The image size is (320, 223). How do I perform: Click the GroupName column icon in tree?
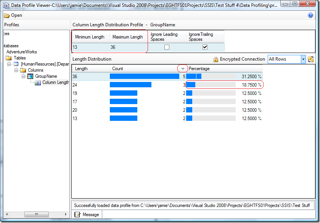30,76
